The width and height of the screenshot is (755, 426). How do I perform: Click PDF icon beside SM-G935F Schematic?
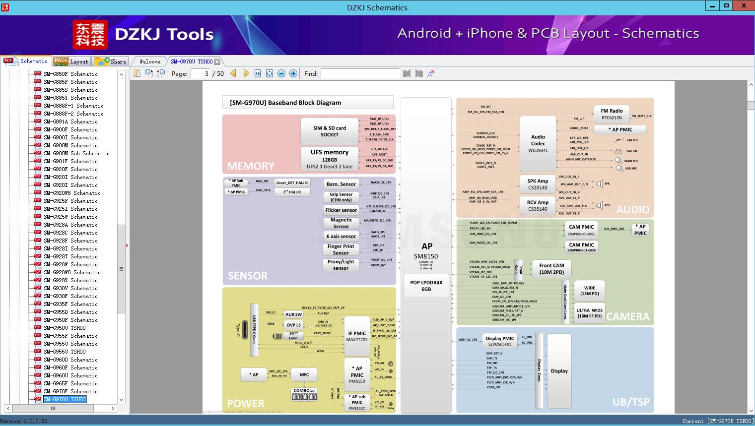37,304
